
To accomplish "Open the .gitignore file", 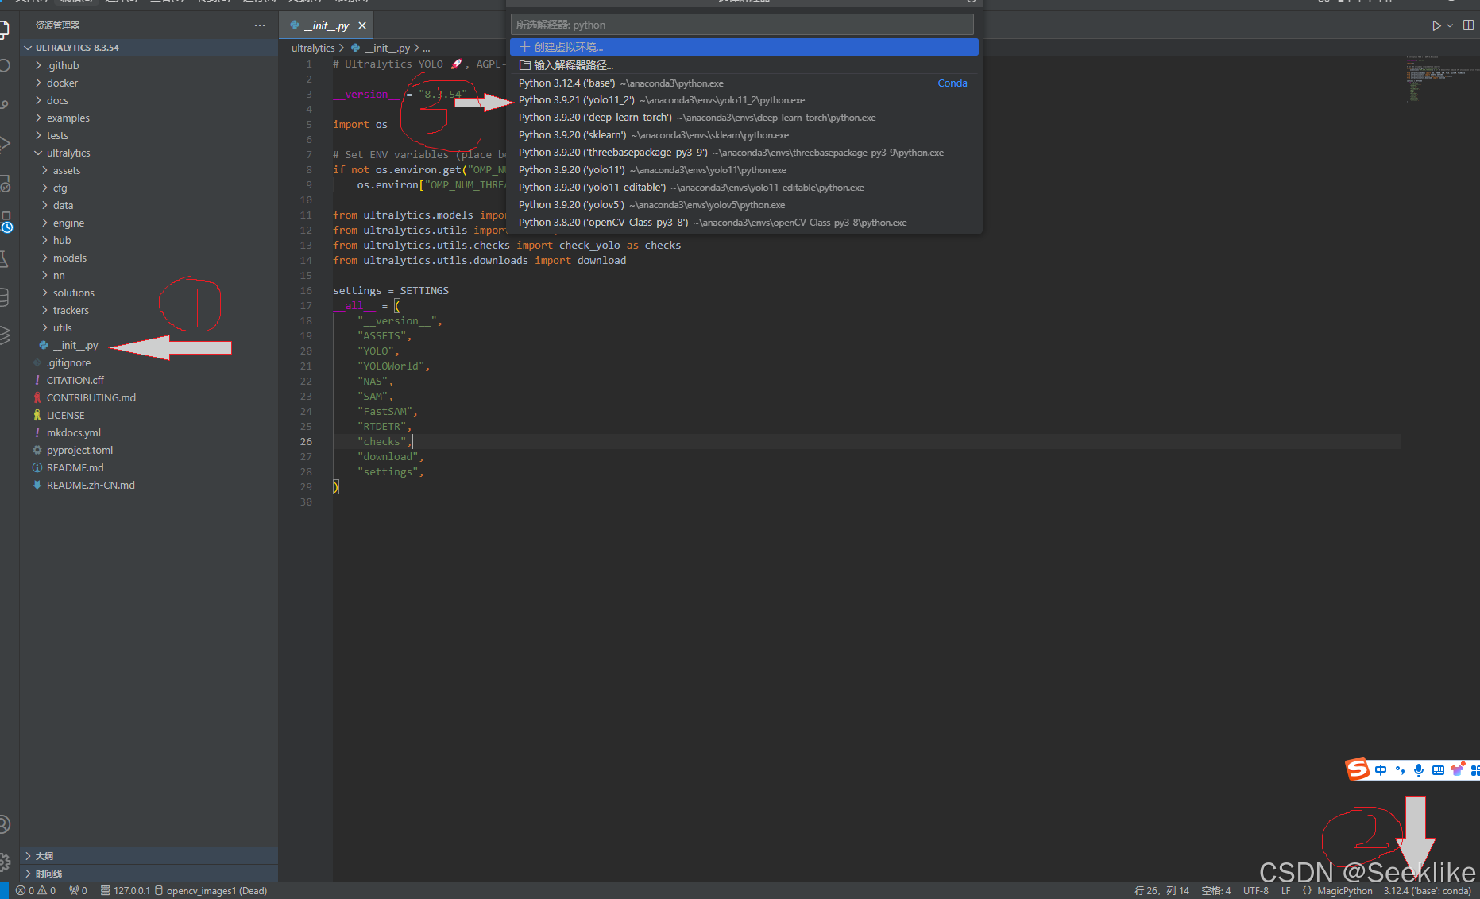I will click(x=149, y=362).
